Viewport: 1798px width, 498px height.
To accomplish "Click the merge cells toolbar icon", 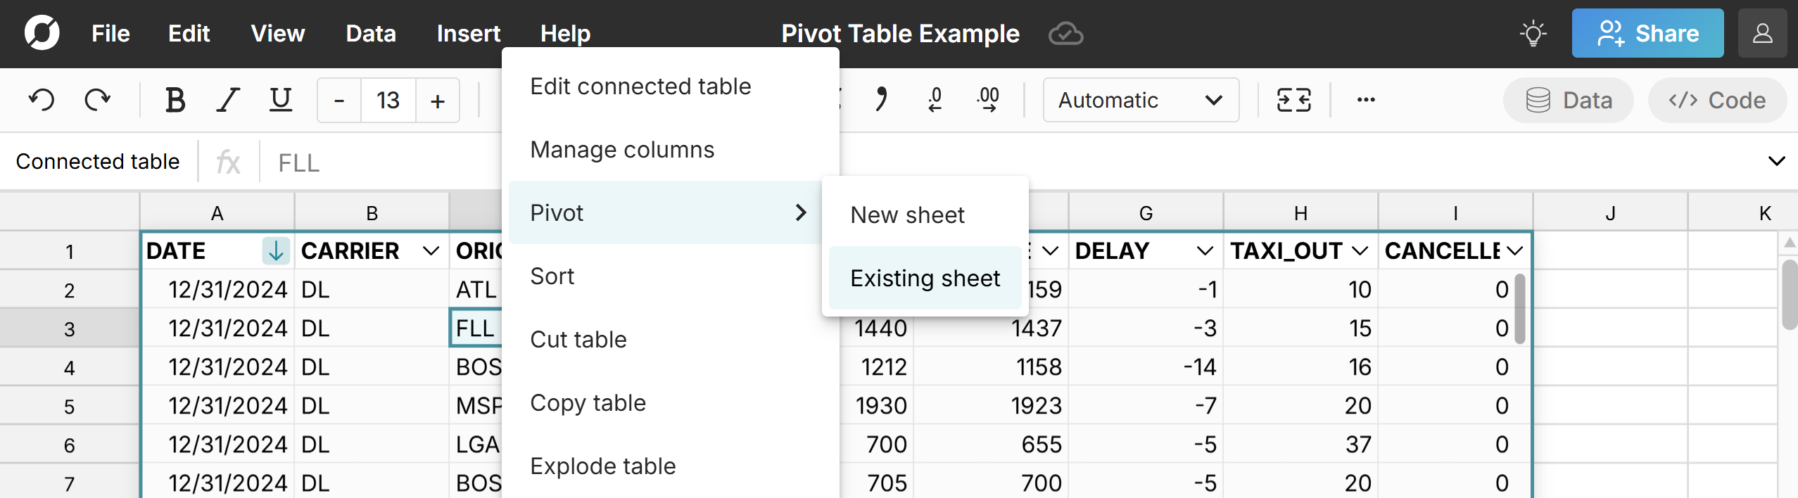I will pos(1293,100).
